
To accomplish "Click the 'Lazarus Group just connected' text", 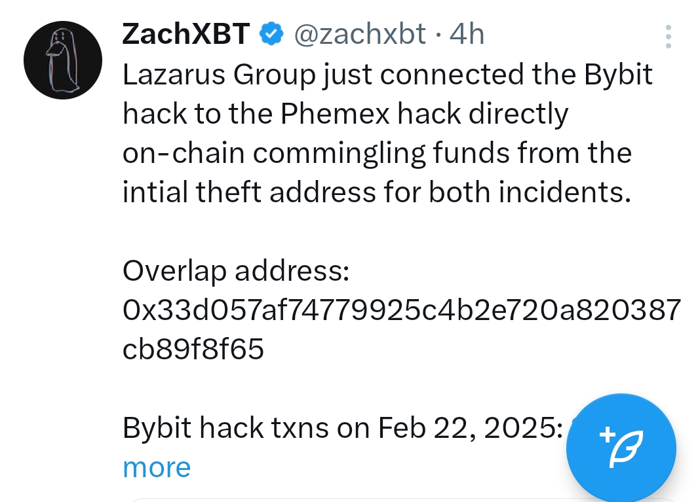I will coord(322,74).
